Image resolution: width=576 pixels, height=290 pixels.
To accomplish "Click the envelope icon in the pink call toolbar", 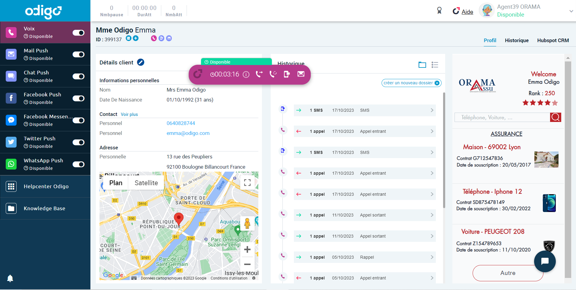I will click(x=301, y=74).
